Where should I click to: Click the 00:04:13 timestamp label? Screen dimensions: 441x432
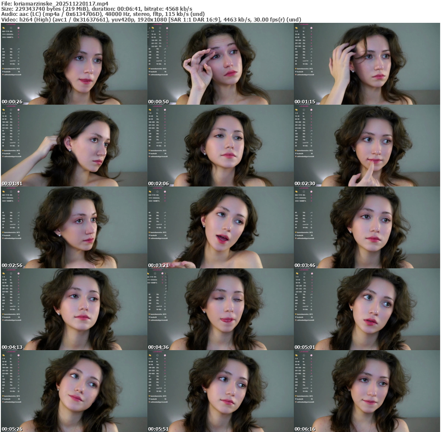click(12, 347)
